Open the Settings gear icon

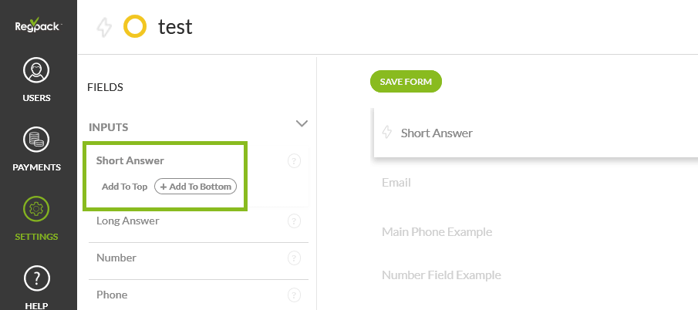(37, 209)
